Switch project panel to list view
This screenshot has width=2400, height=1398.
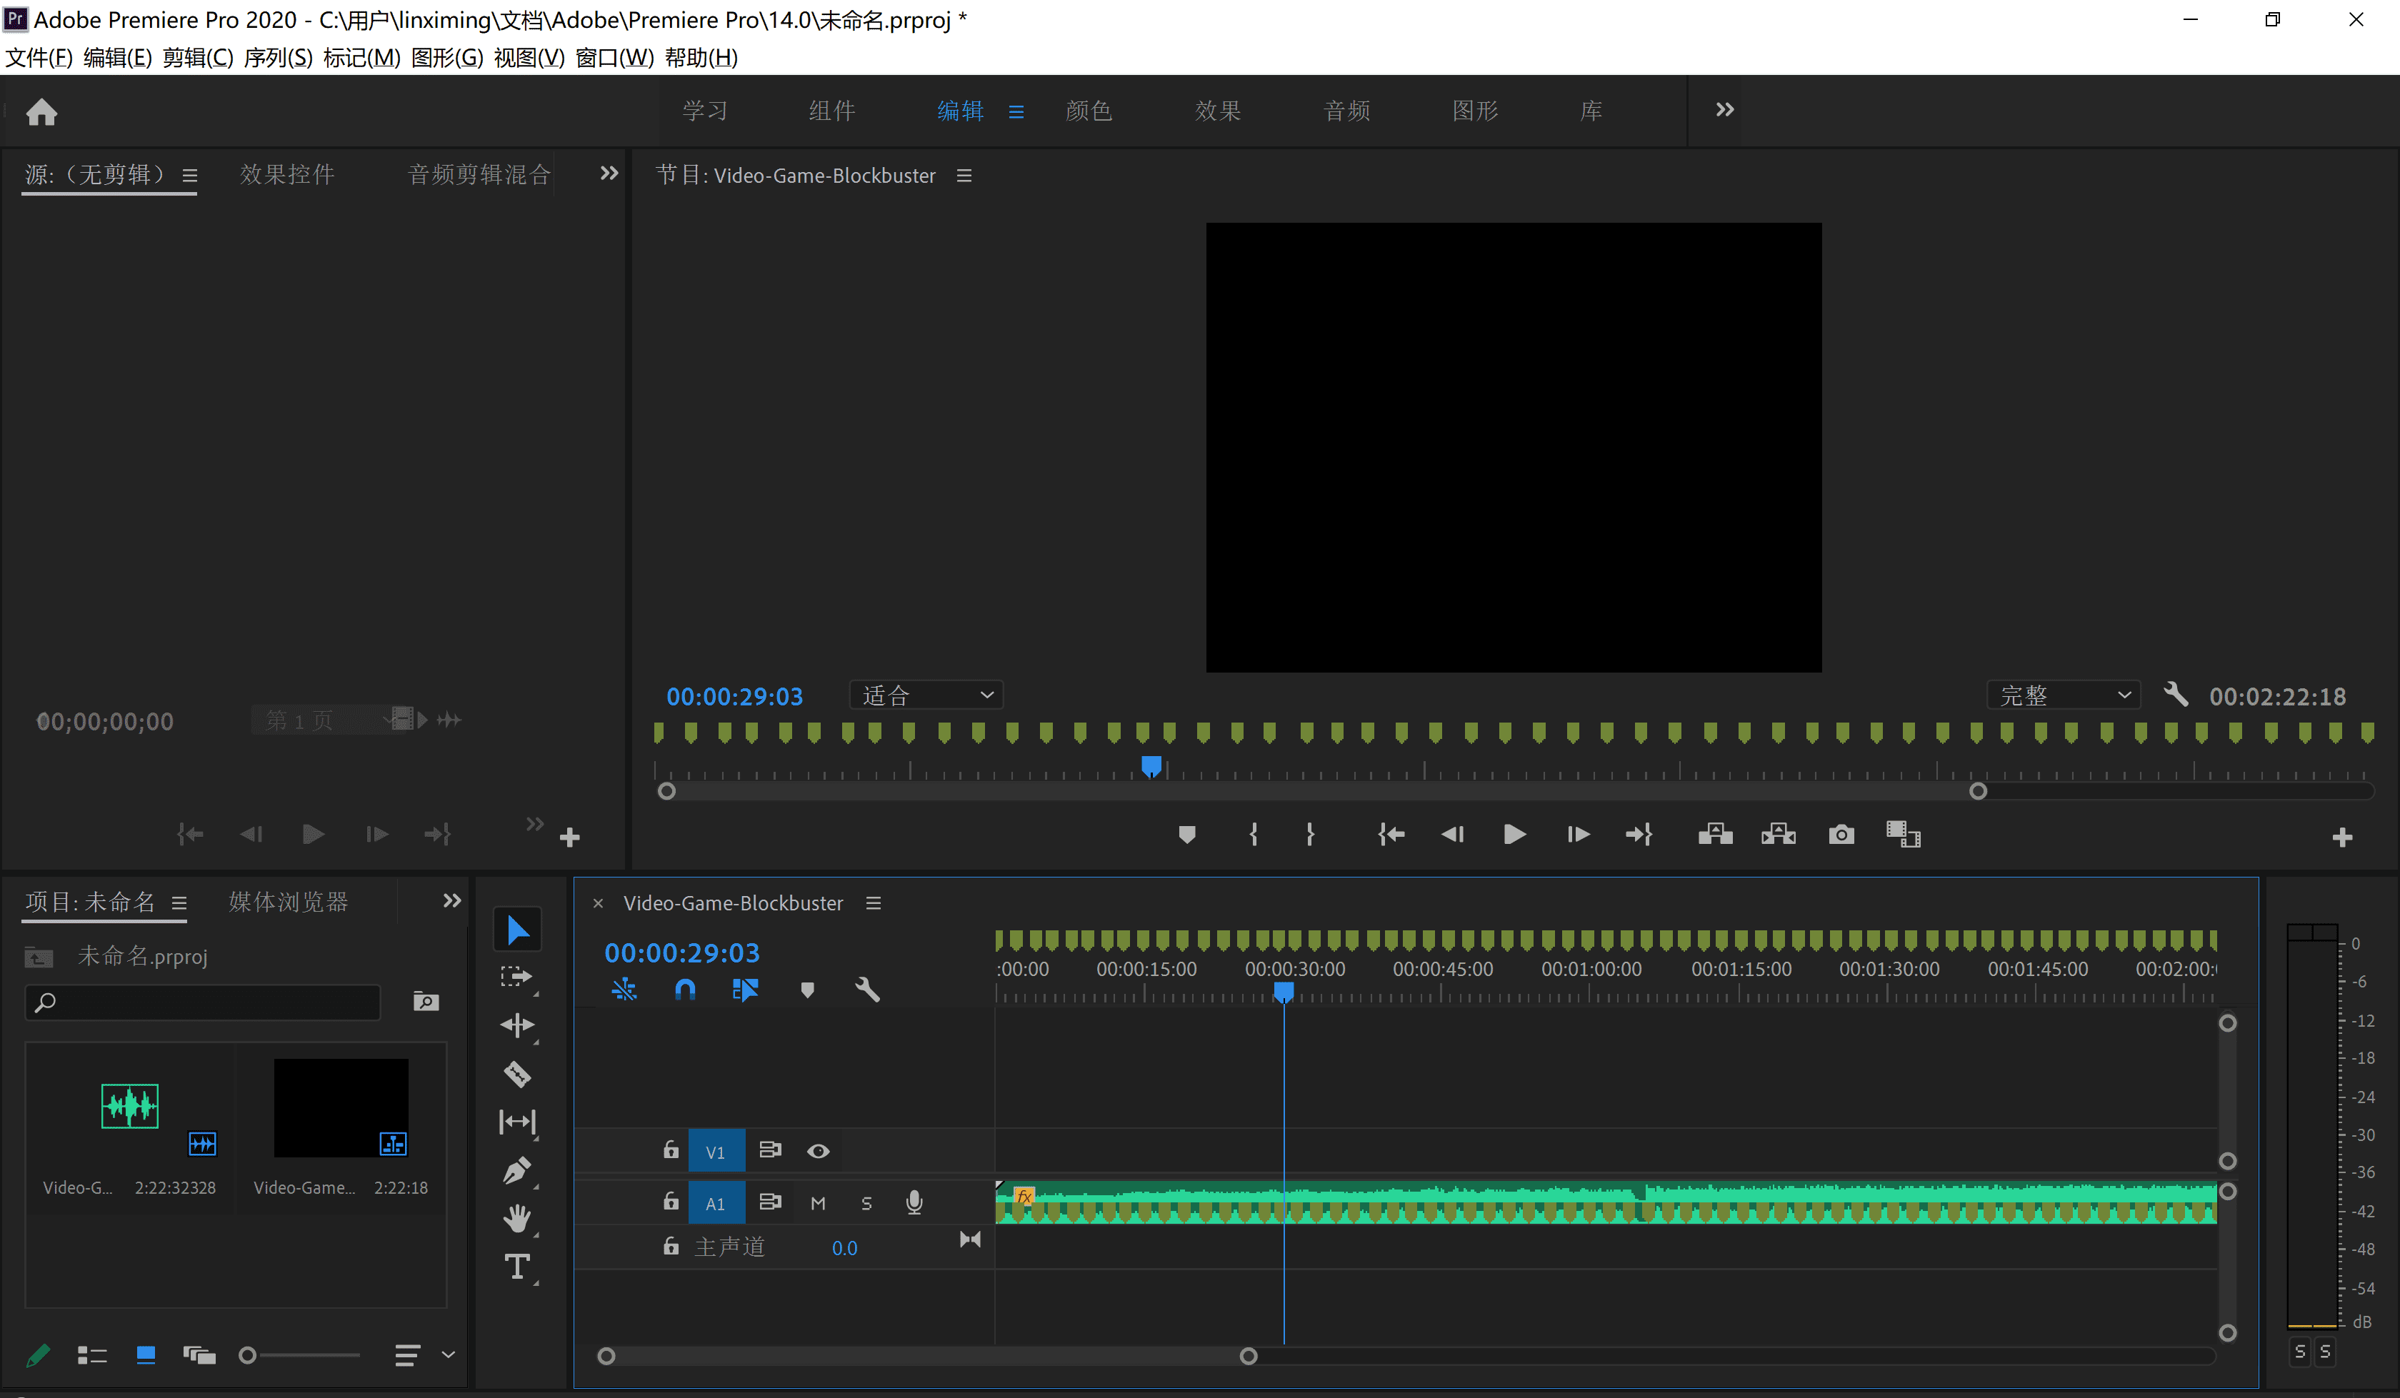(x=91, y=1354)
